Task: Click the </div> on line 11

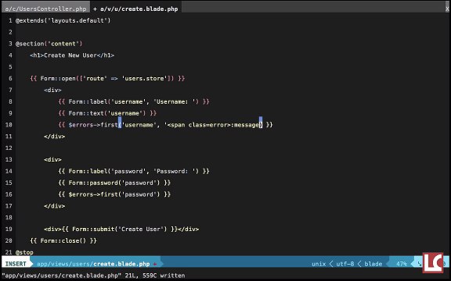Action: pyautogui.click(x=54, y=136)
